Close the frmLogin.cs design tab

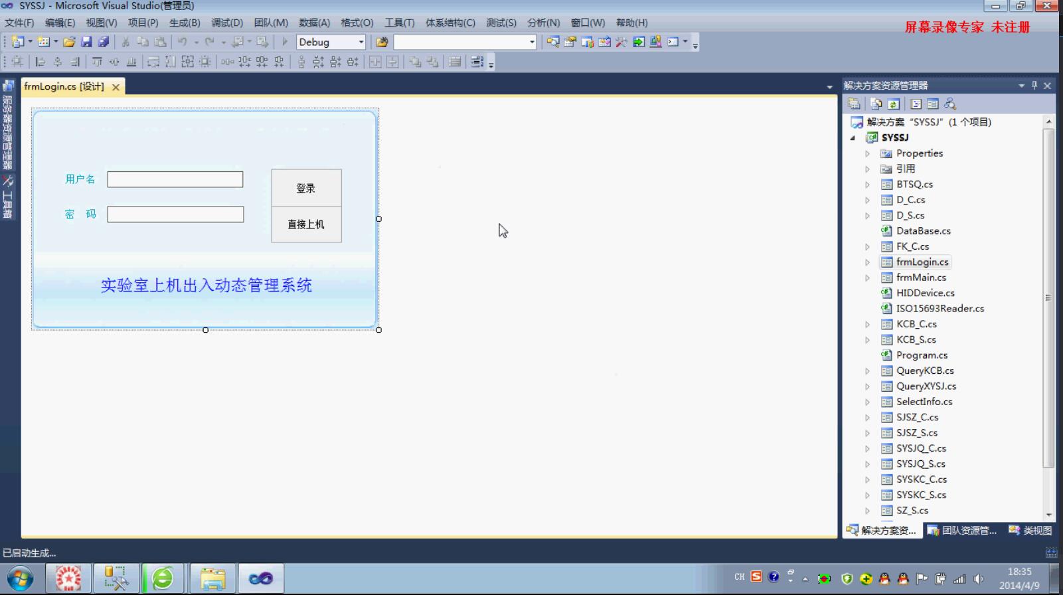tap(116, 87)
